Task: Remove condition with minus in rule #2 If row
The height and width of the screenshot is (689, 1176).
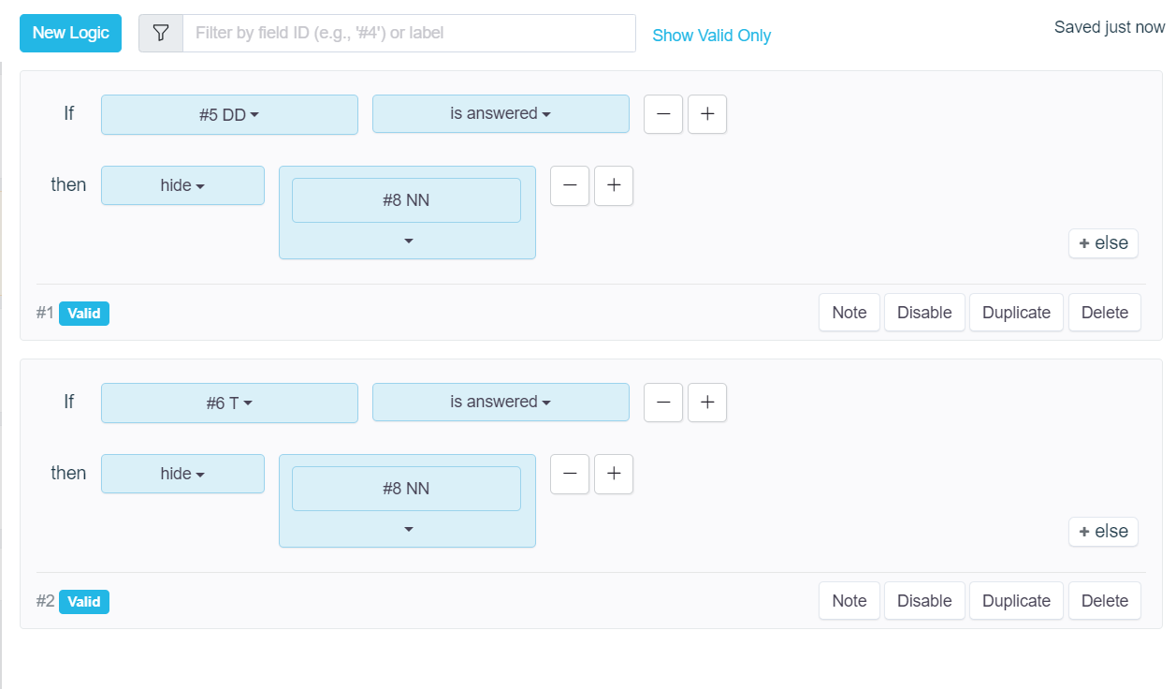Action: (x=663, y=403)
